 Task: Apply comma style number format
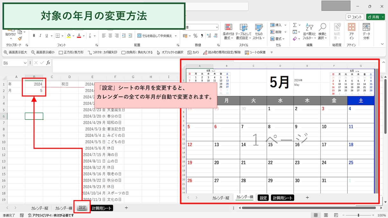(x=202, y=36)
